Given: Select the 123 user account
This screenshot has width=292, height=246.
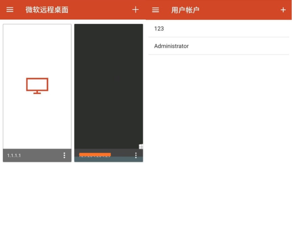Looking at the screenshot, I should coord(219,28).
